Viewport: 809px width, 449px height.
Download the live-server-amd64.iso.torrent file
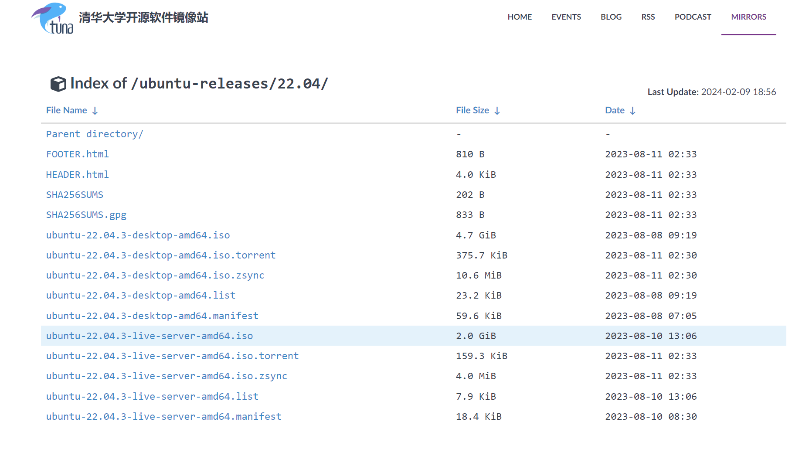[173, 356]
